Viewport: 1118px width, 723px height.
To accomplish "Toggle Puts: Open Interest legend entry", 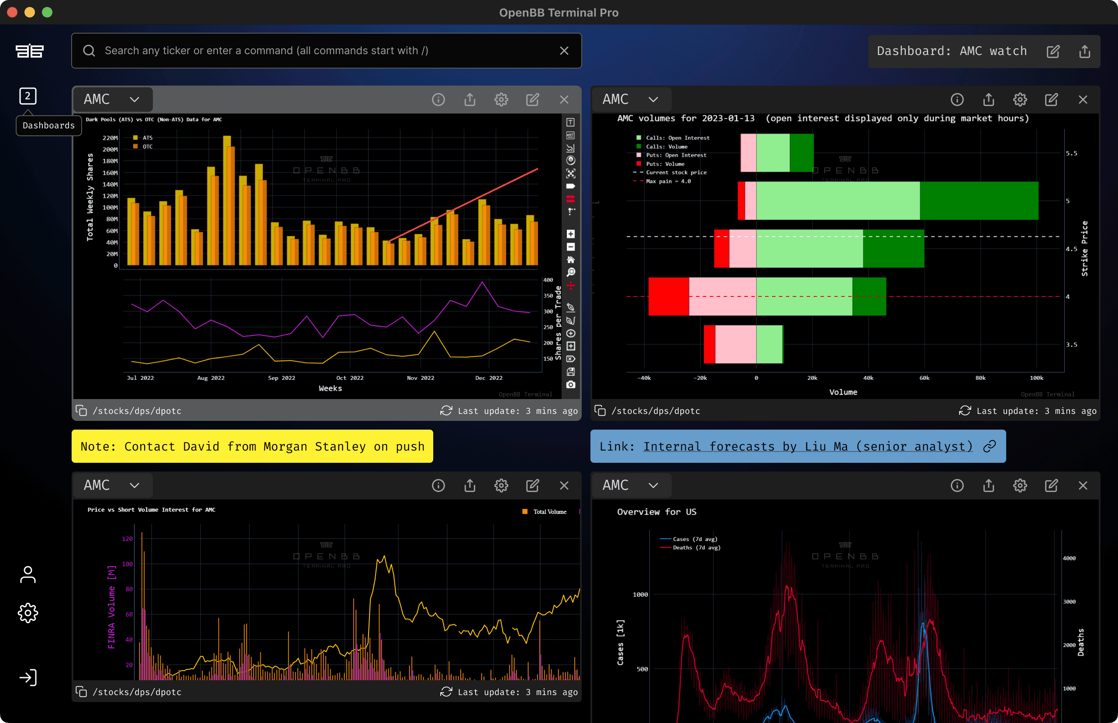I will point(671,155).
